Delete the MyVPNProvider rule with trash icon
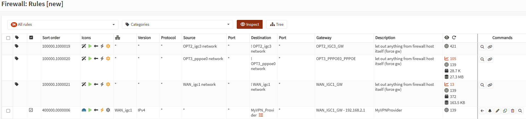The image size is (526, 119). click(x=513, y=111)
